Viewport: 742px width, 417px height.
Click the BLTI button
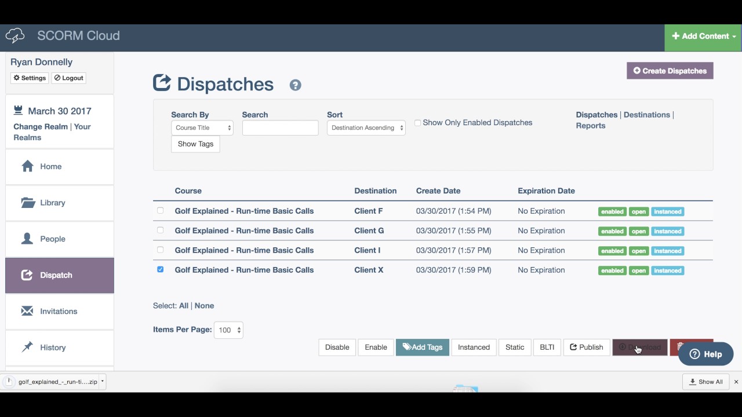547,347
